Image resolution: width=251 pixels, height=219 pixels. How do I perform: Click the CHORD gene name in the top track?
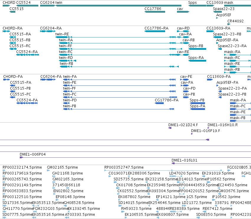click(x=9, y=3)
